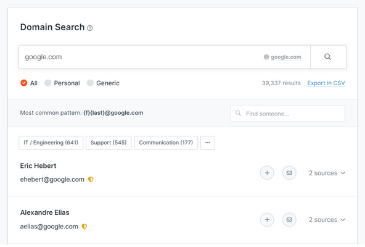Image resolution: width=365 pixels, height=247 pixels.
Task: Click the globe icon next to google.com
Action: coord(266,57)
